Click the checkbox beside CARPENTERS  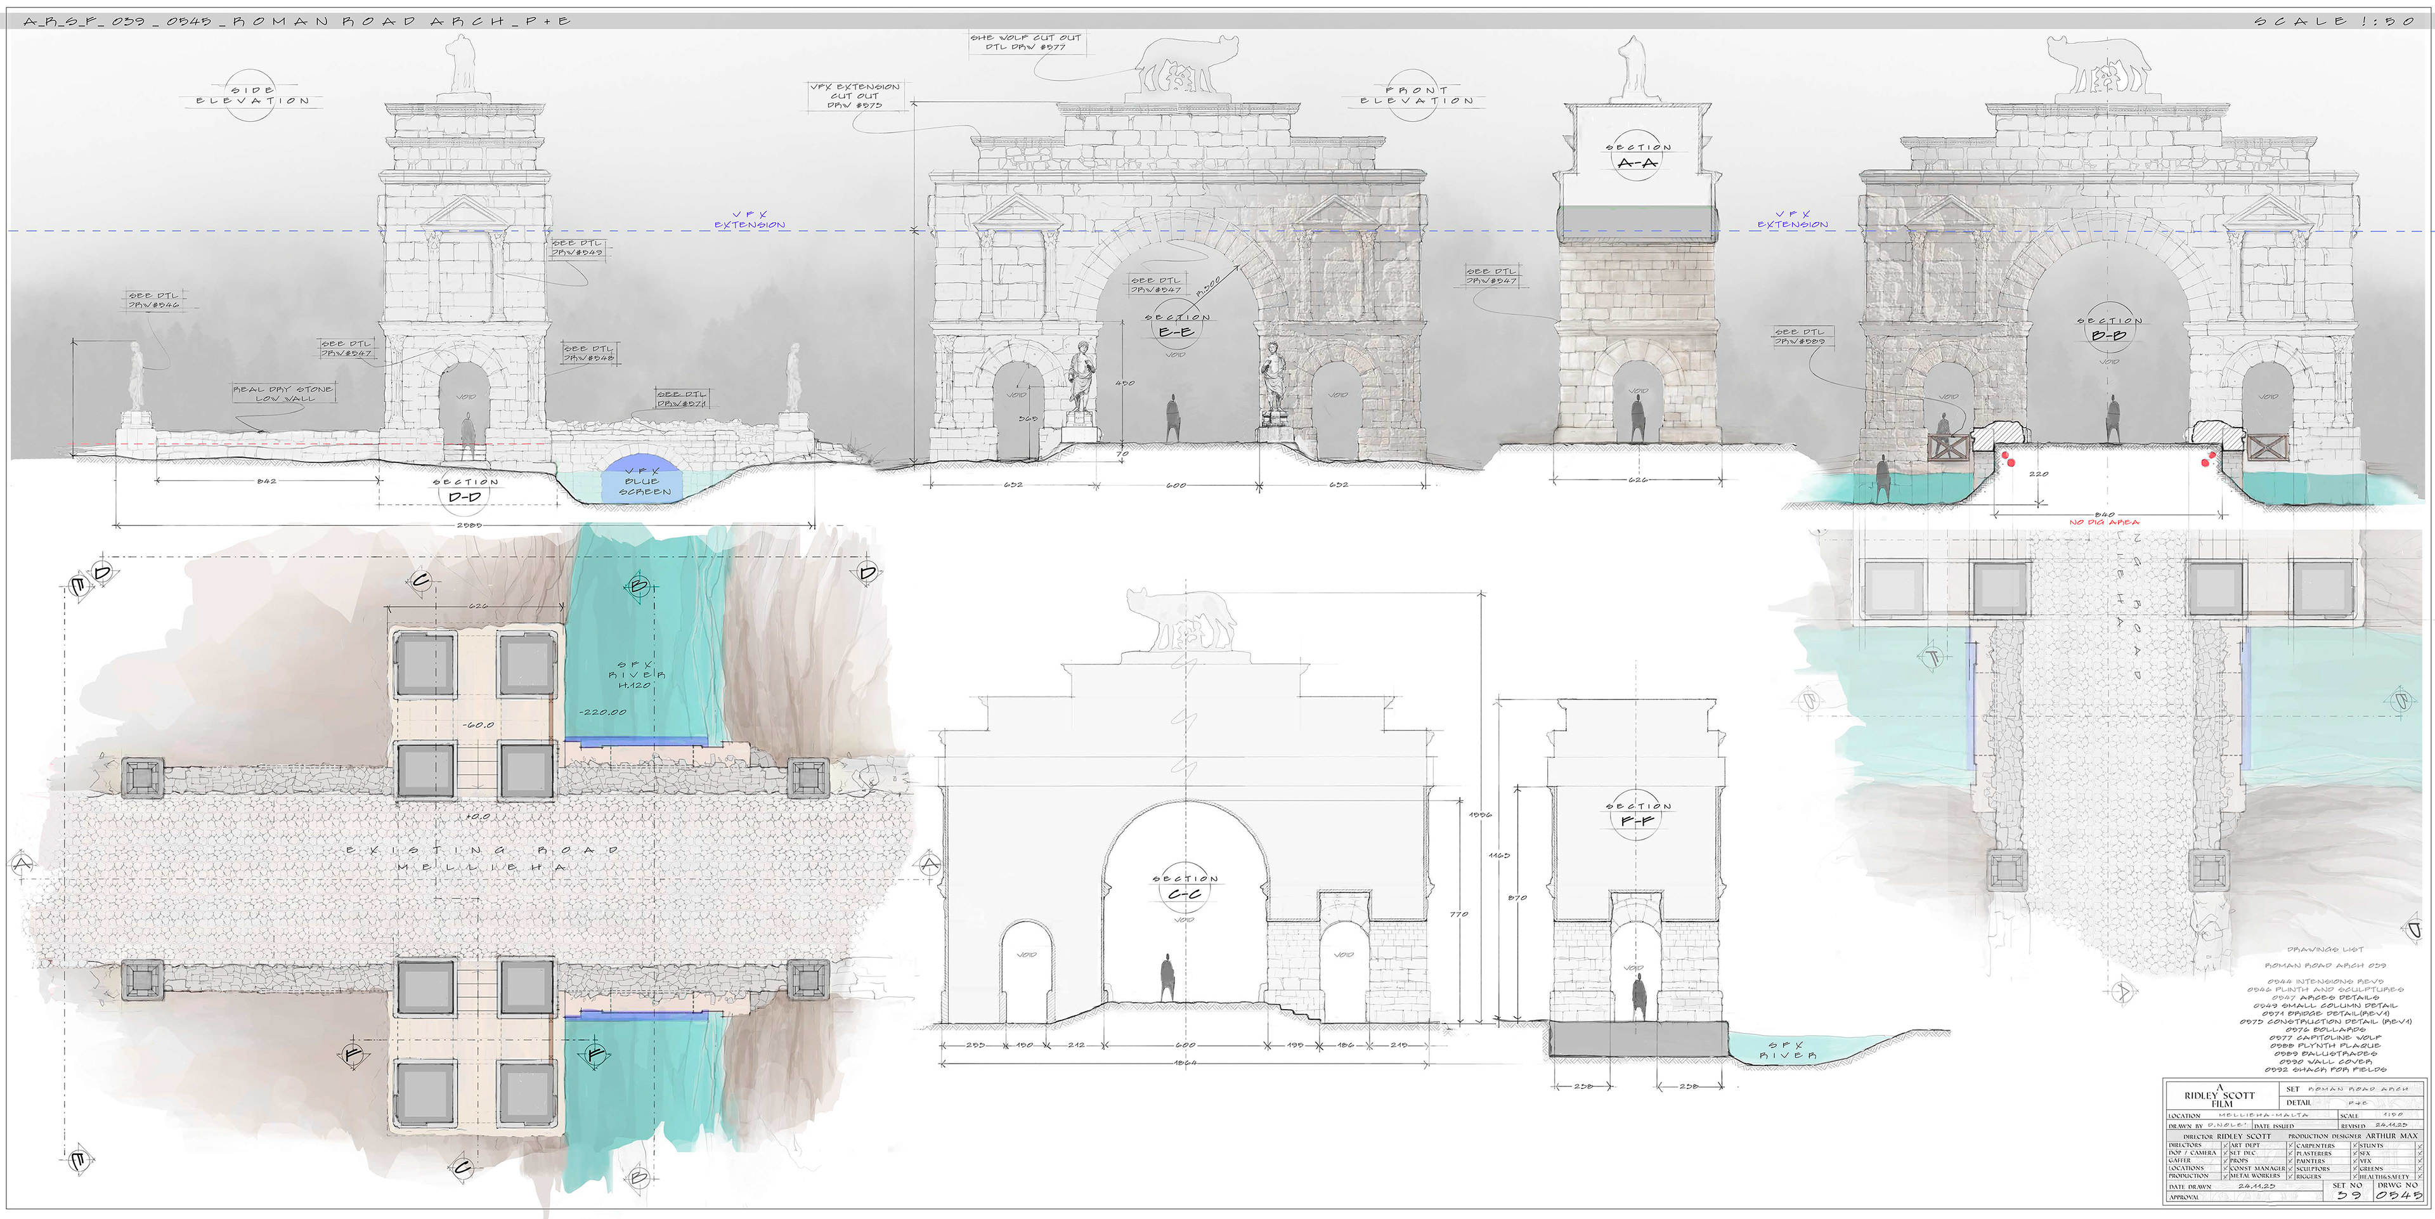point(2354,1146)
